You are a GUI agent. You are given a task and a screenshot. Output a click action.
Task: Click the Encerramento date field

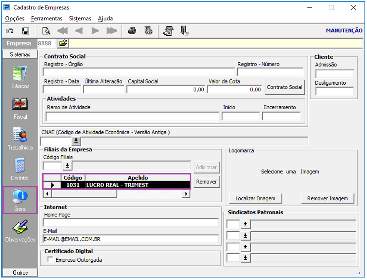point(281,116)
